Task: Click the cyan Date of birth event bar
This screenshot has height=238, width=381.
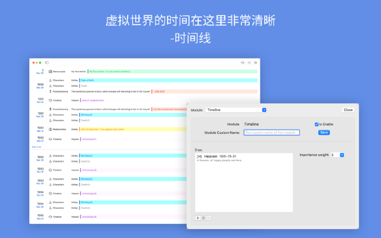Action: (x=168, y=80)
